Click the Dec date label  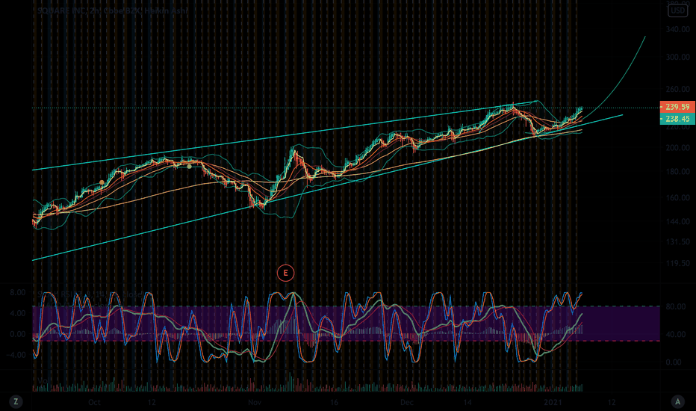click(406, 402)
